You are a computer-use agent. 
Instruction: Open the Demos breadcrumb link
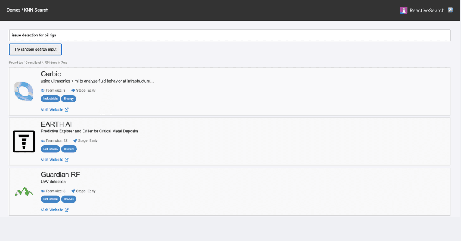[13, 10]
